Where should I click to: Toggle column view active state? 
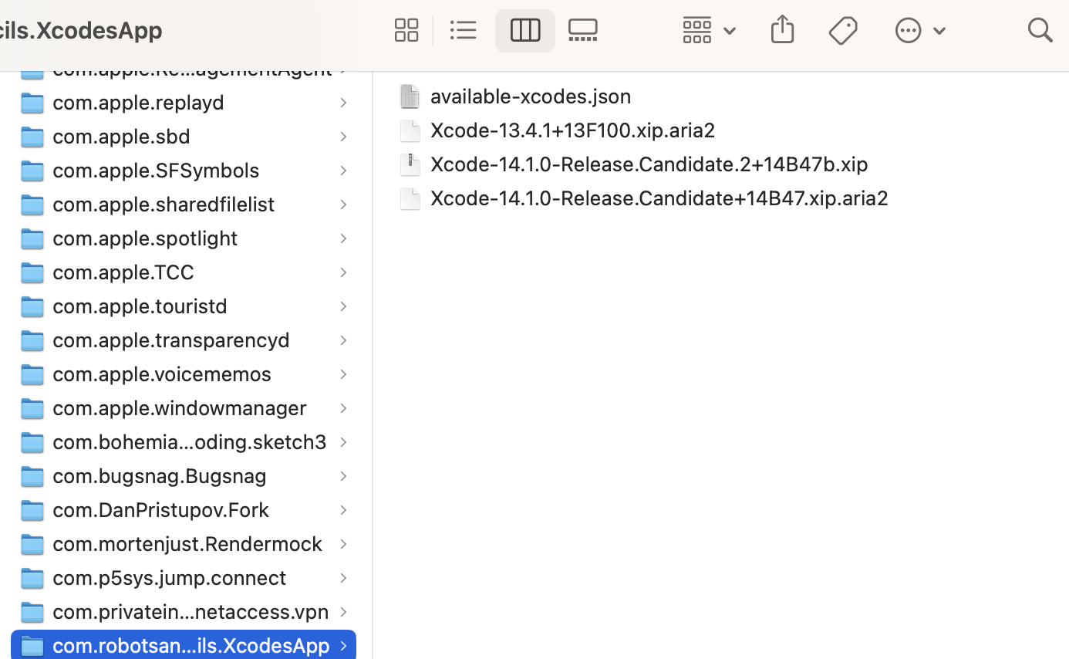point(525,30)
